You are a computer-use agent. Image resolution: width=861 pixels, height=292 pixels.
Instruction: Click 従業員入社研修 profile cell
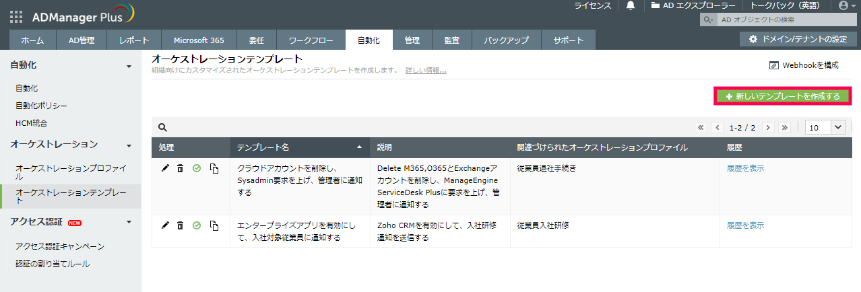tap(543, 225)
